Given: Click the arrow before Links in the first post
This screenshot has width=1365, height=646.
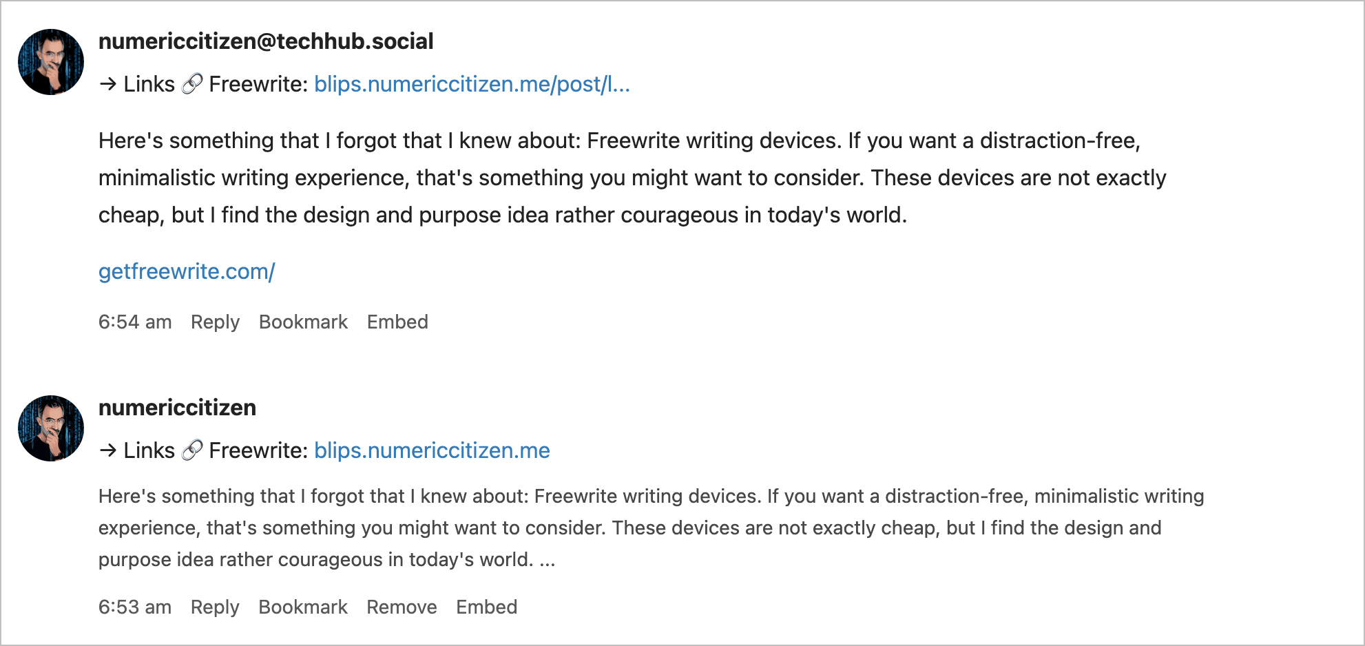Looking at the screenshot, I should pyautogui.click(x=108, y=84).
